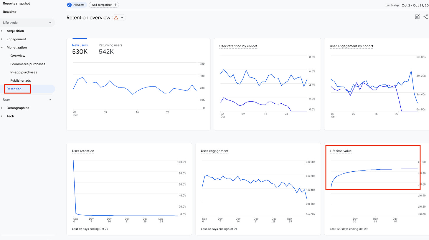
Task: Click User engagement by cohort title
Action: [x=352, y=46]
